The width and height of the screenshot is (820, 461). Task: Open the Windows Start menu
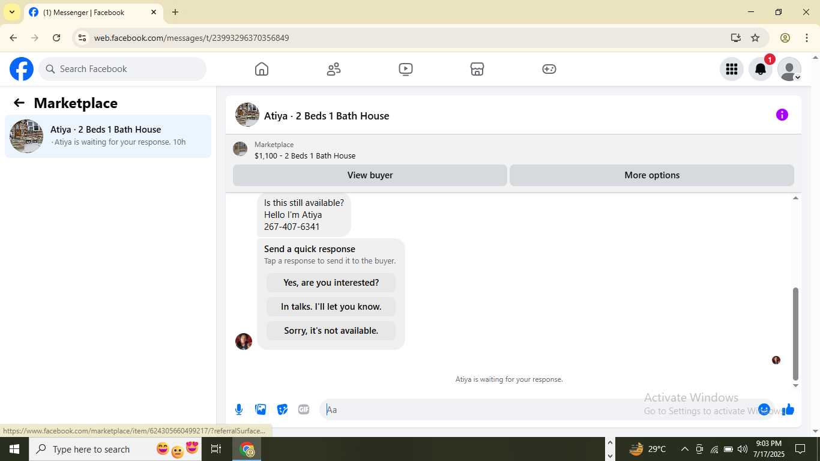[14, 449]
